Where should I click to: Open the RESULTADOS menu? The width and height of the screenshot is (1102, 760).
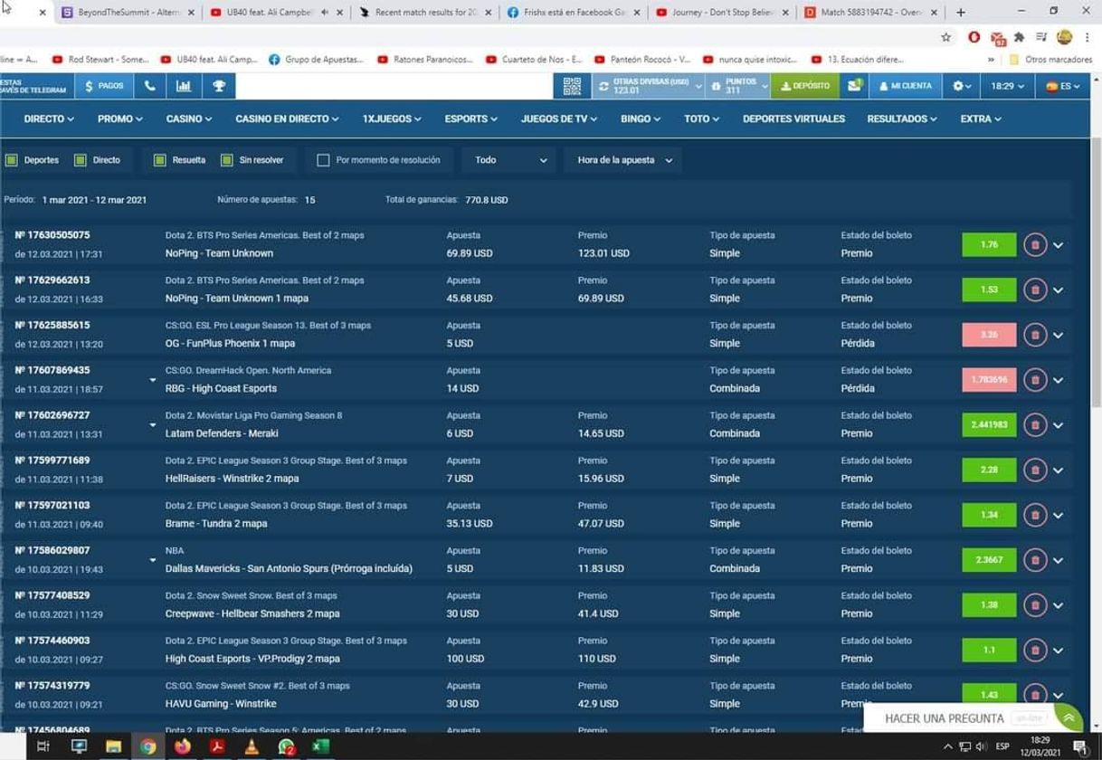point(902,119)
